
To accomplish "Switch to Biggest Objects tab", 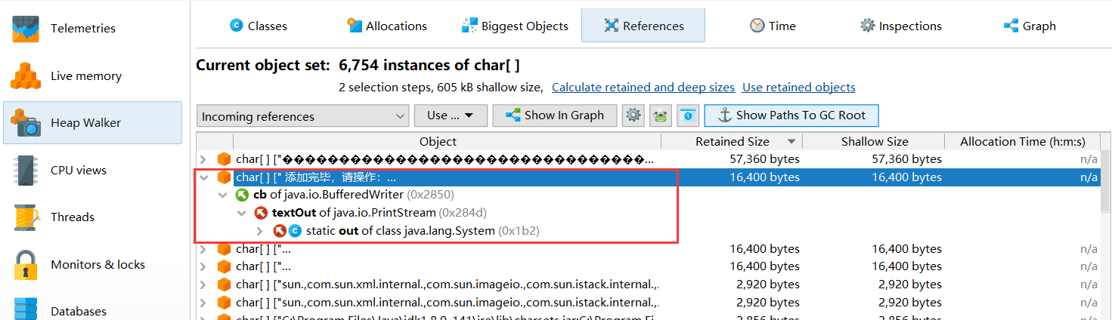I will coord(515,26).
